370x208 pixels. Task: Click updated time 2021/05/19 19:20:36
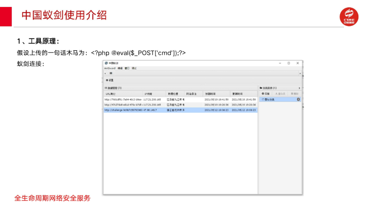click(244, 105)
